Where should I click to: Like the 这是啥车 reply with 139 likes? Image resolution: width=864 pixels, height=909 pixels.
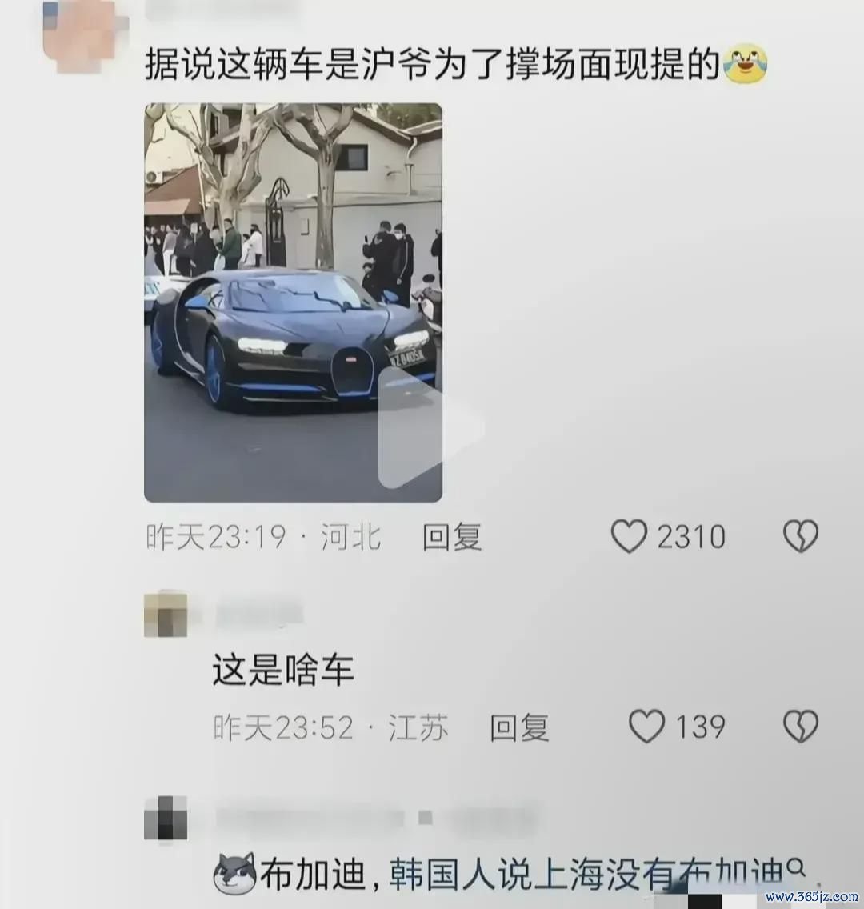point(646,727)
